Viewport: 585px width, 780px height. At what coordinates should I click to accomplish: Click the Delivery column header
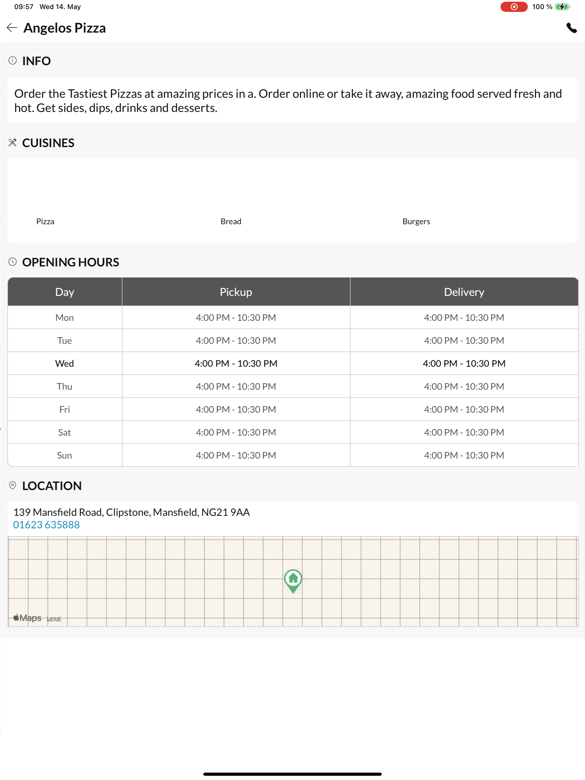coord(464,292)
